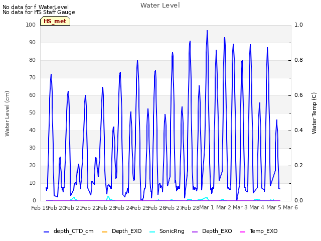The width and height of the screenshot is (321, 241).
Task: Click the Feb 19 x-axis tick label
Action: (40, 208)
